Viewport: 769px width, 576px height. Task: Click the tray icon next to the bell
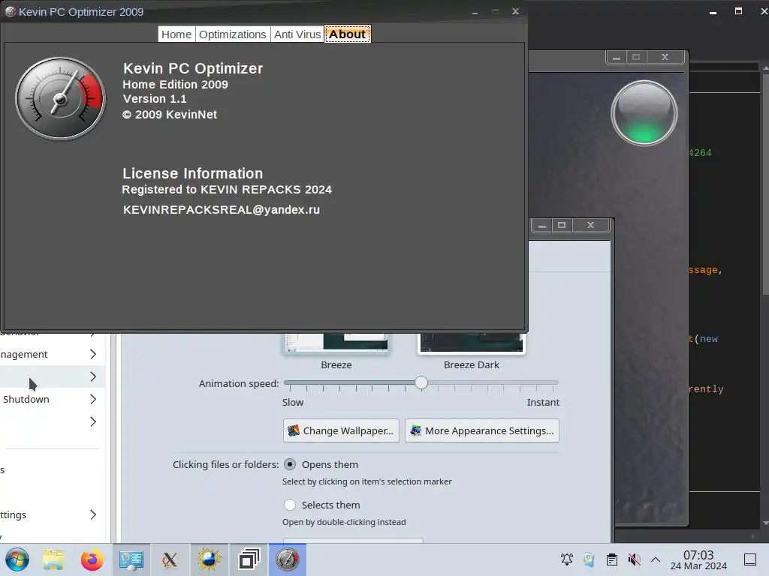[589, 559]
